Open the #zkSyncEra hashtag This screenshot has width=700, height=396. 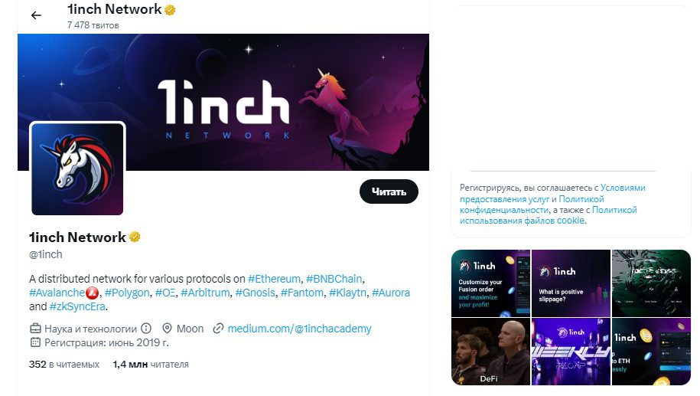[x=78, y=306]
